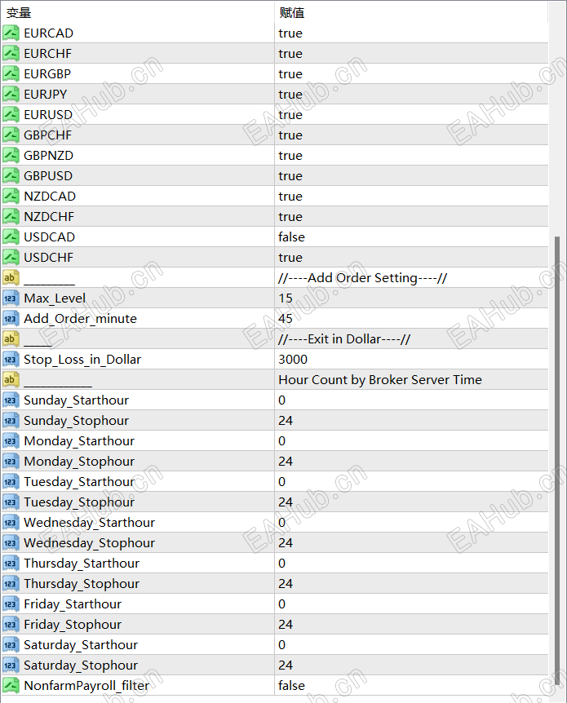
Task: Select the EURUSD variable name
Action: pos(48,115)
